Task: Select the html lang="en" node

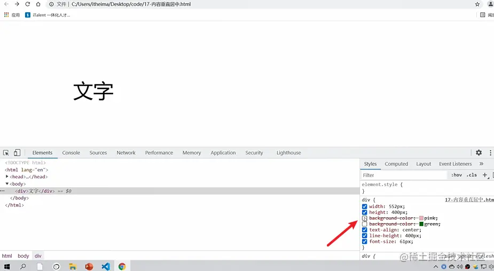Action: 27,170
